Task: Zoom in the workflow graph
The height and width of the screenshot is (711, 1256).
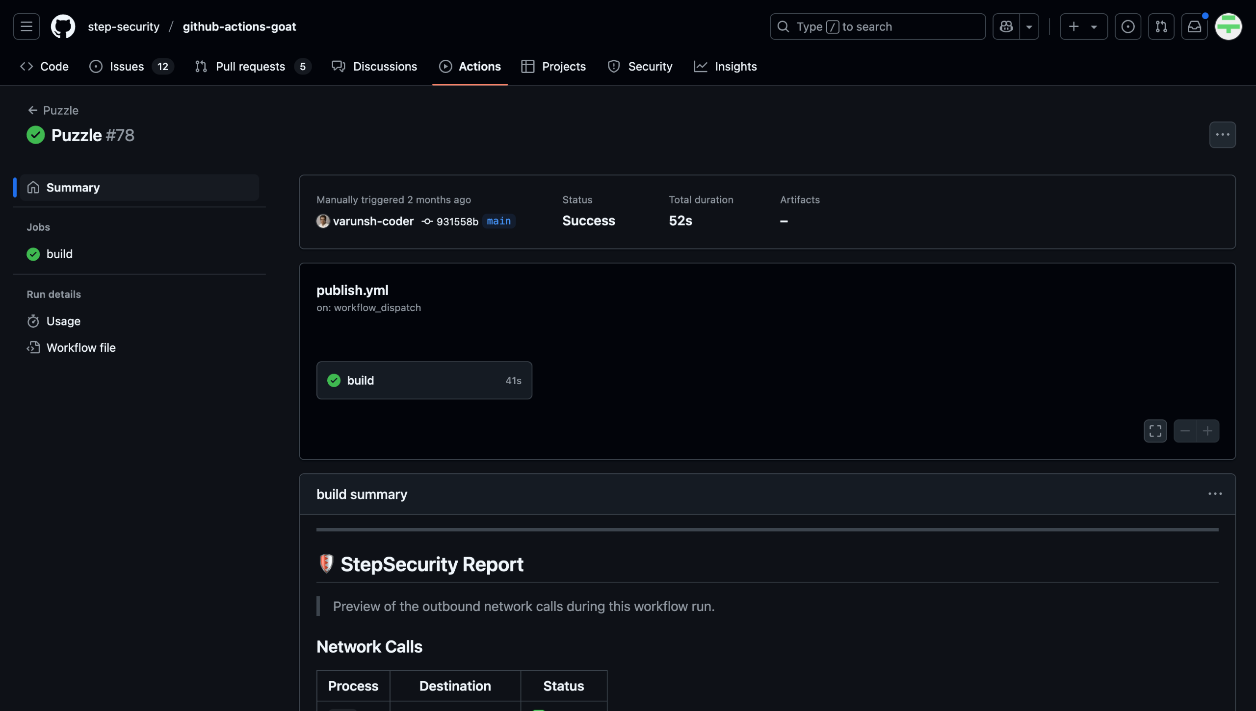Action: pos(1208,431)
